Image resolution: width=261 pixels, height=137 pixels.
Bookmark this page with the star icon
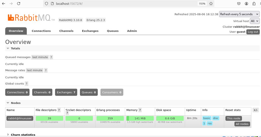[211, 4]
